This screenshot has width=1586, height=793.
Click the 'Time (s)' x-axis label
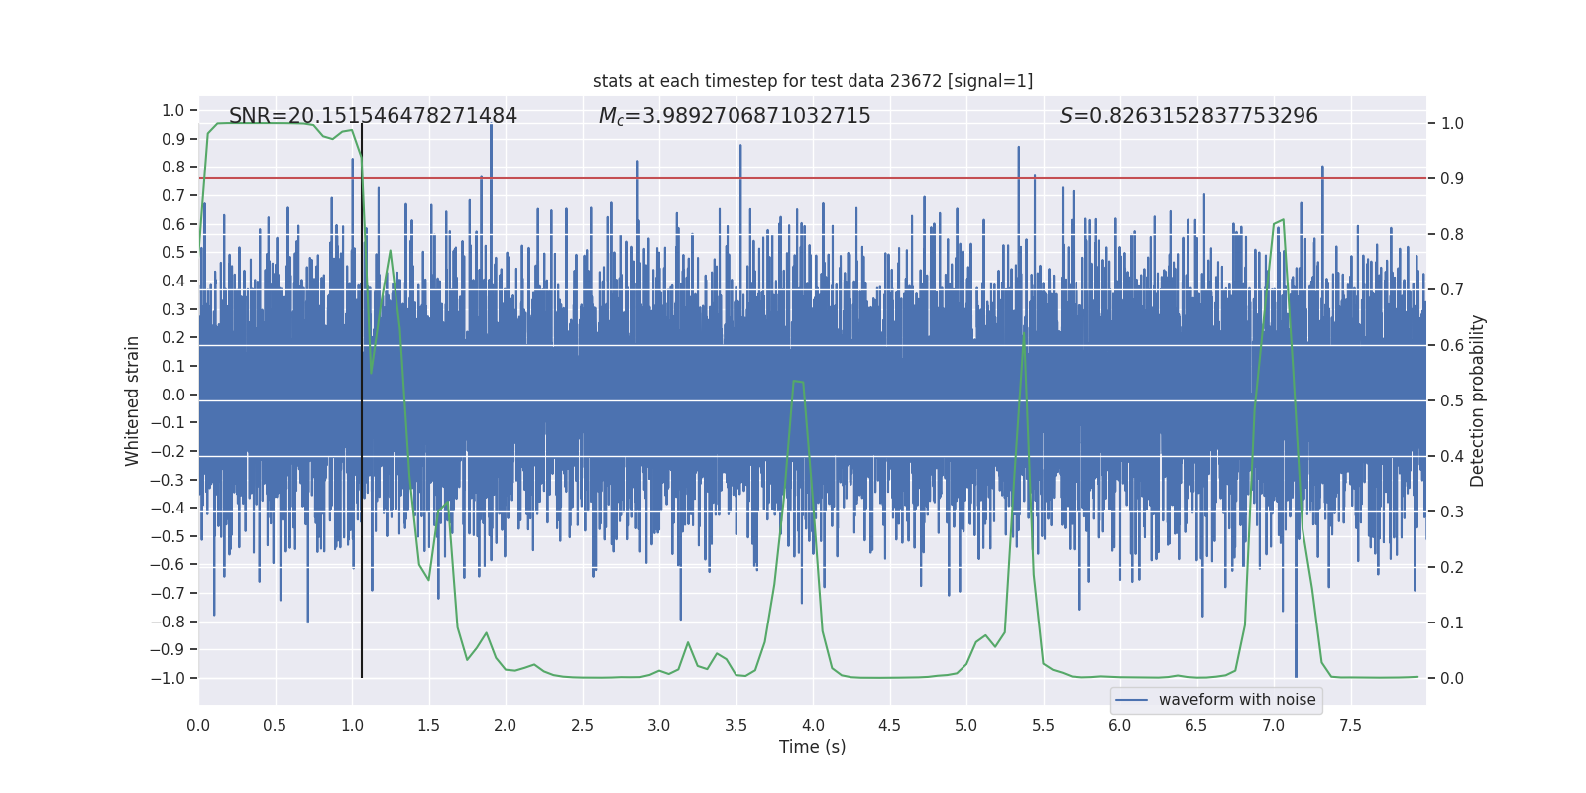click(x=813, y=747)
